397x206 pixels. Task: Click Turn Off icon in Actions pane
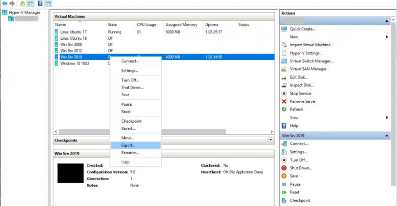click(x=284, y=160)
